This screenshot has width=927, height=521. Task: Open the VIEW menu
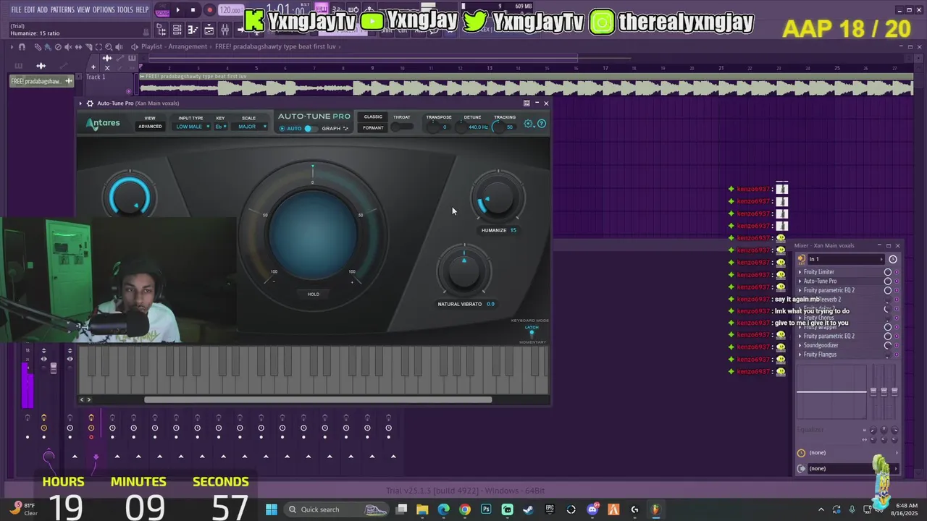pyautogui.click(x=83, y=9)
